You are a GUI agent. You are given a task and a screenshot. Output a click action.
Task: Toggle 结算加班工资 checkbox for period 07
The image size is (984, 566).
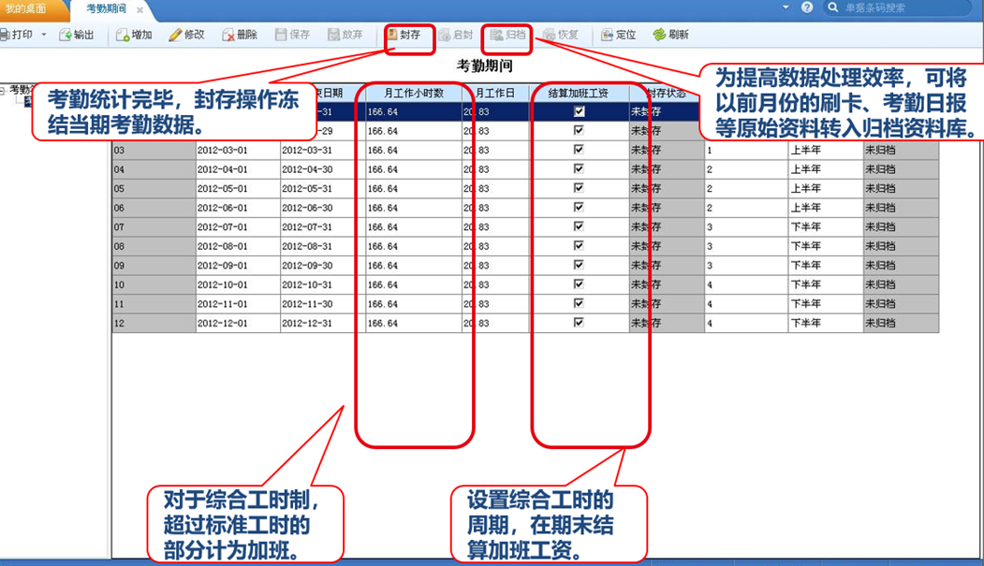(579, 226)
